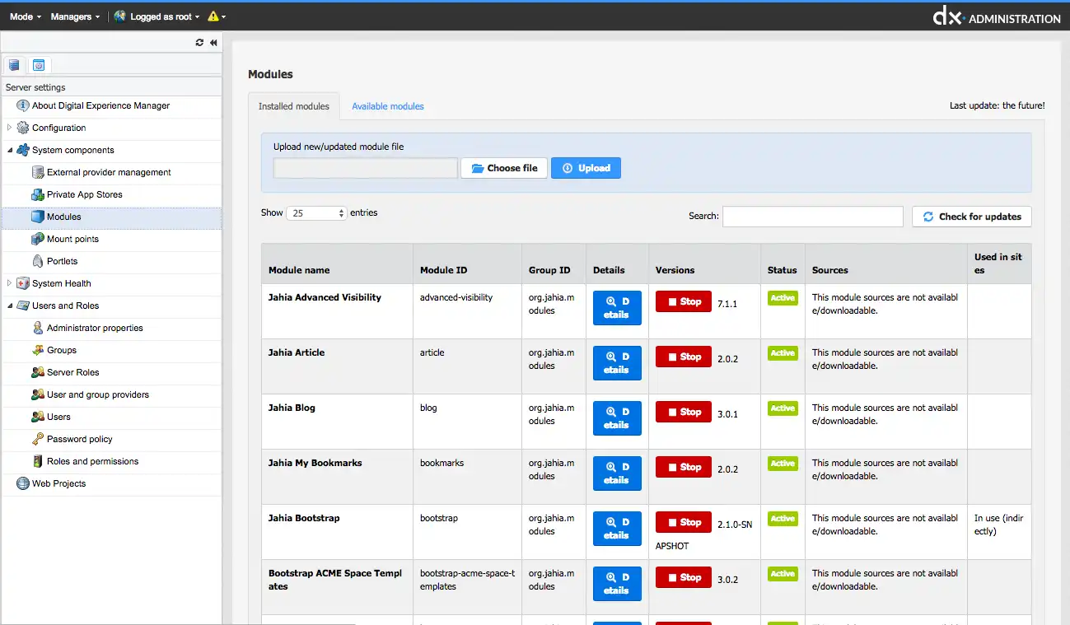The width and height of the screenshot is (1070, 625).
Task: Sort by Status column header
Action: coord(783,264)
